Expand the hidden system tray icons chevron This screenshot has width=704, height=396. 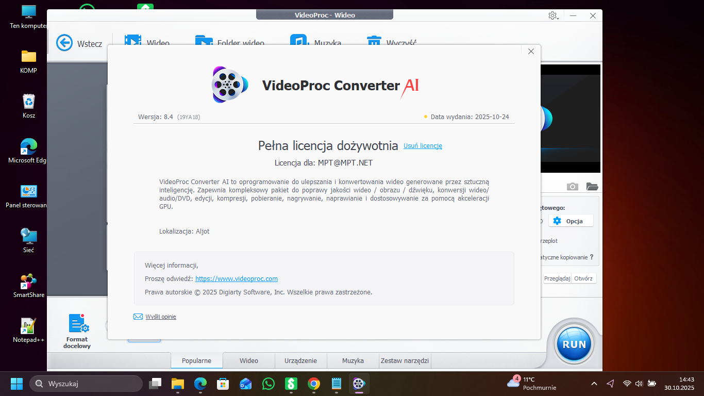pos(594,384)
